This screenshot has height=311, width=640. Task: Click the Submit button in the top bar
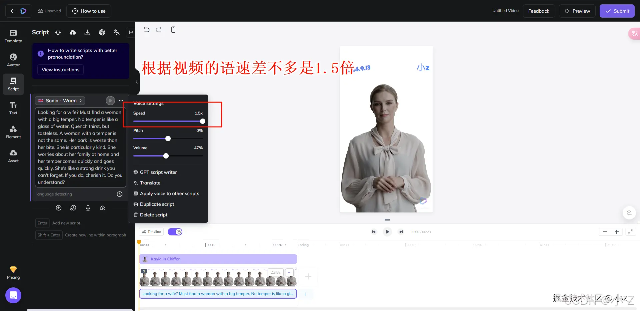pos(617,11)
